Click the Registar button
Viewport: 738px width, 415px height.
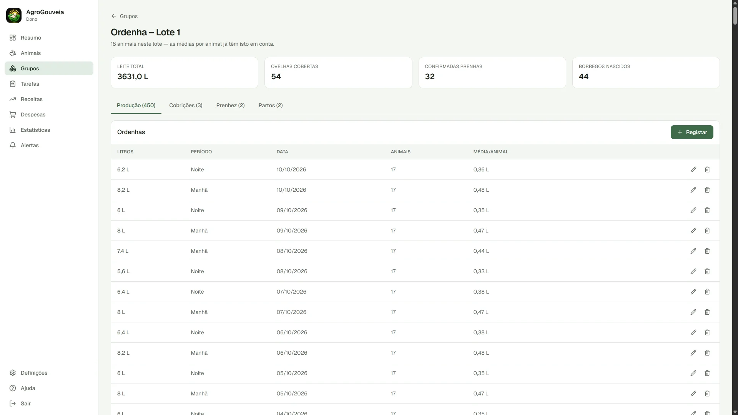(x=692, y=132)
